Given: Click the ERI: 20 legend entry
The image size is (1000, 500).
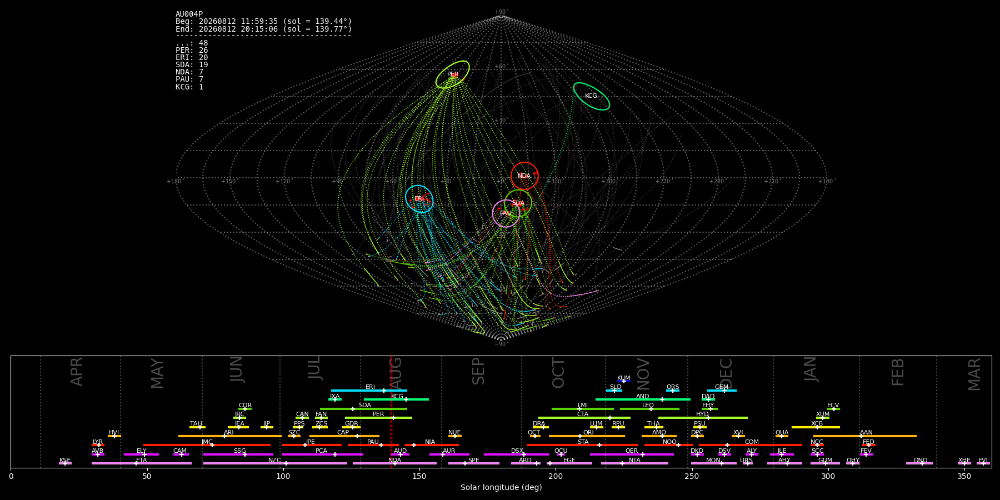Looking at the screenshot, I should 192,58.
